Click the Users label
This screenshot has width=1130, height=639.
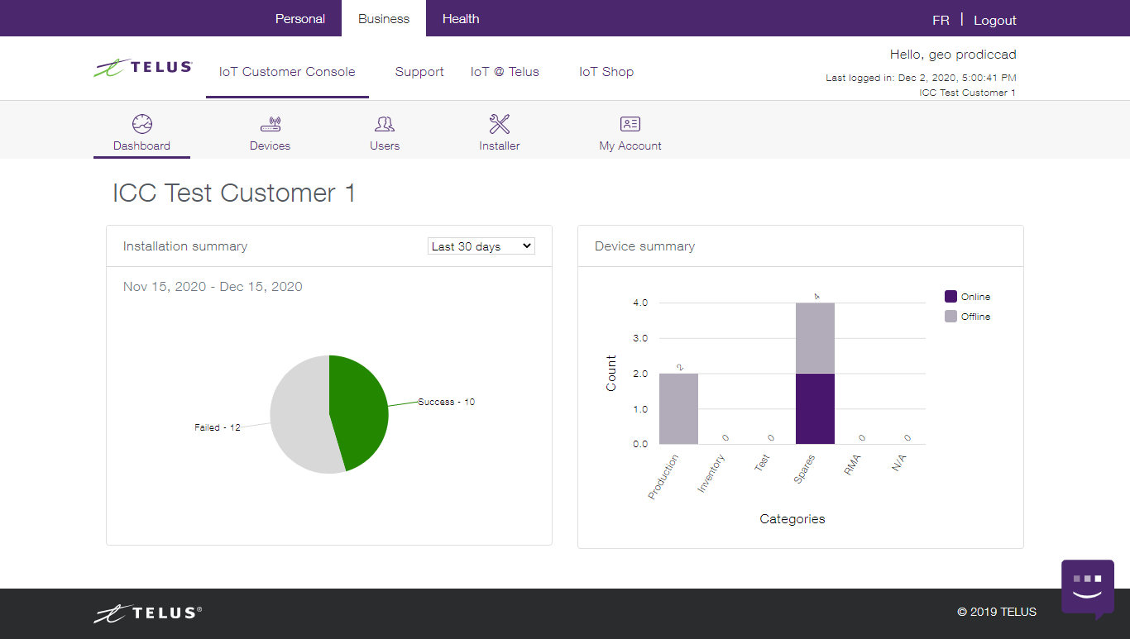point(385,145)
